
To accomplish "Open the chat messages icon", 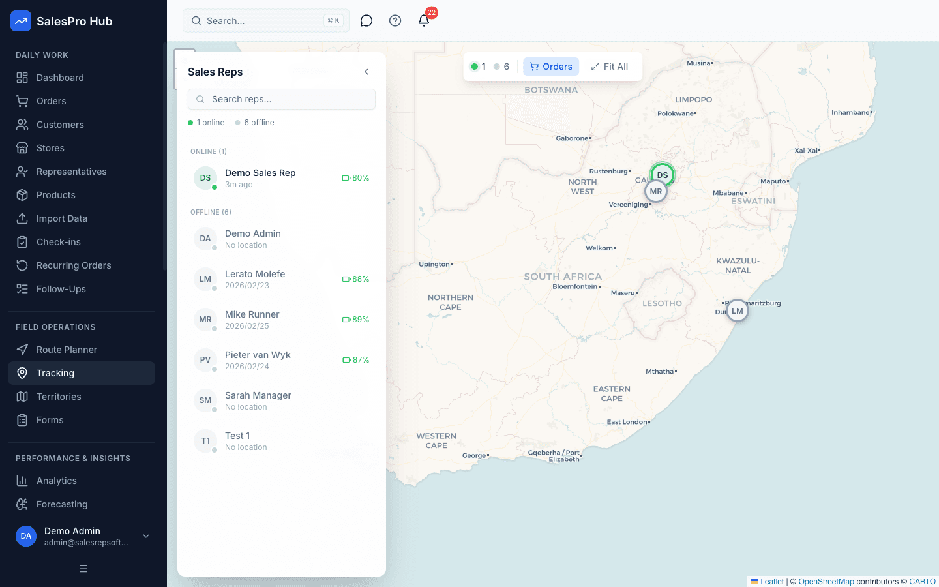I will pos(366,21).
